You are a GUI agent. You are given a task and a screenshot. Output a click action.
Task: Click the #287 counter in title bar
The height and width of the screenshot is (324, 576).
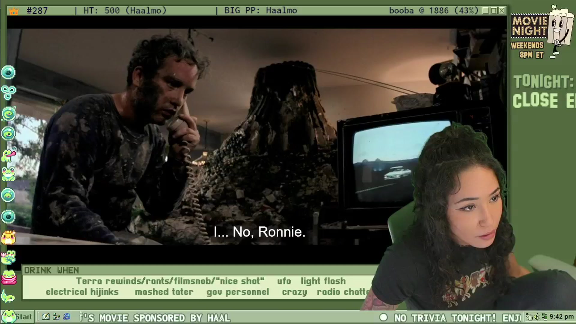tap(37, 11)
